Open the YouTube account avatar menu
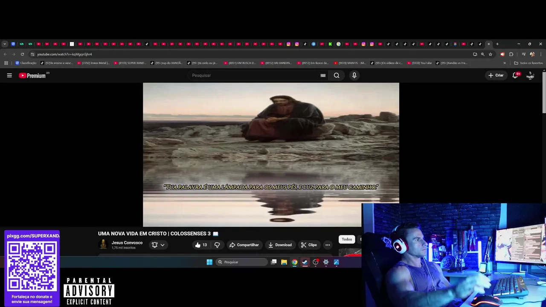 point(530,75)
